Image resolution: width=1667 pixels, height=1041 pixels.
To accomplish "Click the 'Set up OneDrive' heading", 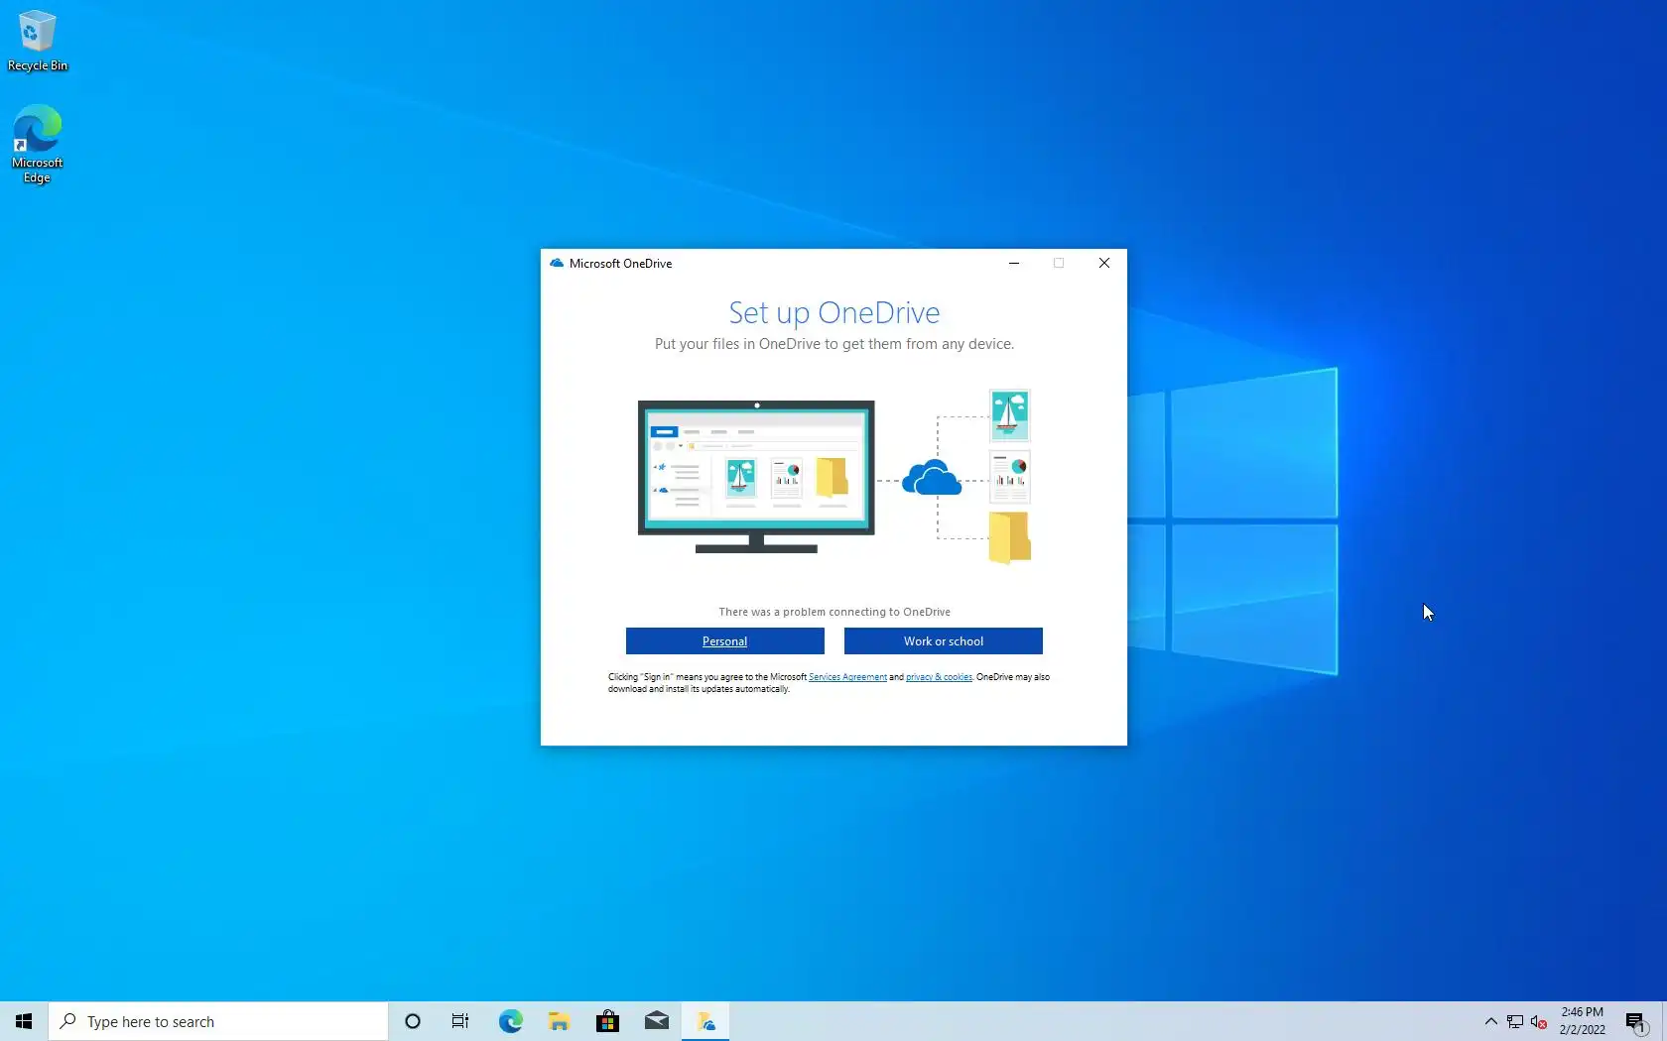I will (x=834, y=312).
